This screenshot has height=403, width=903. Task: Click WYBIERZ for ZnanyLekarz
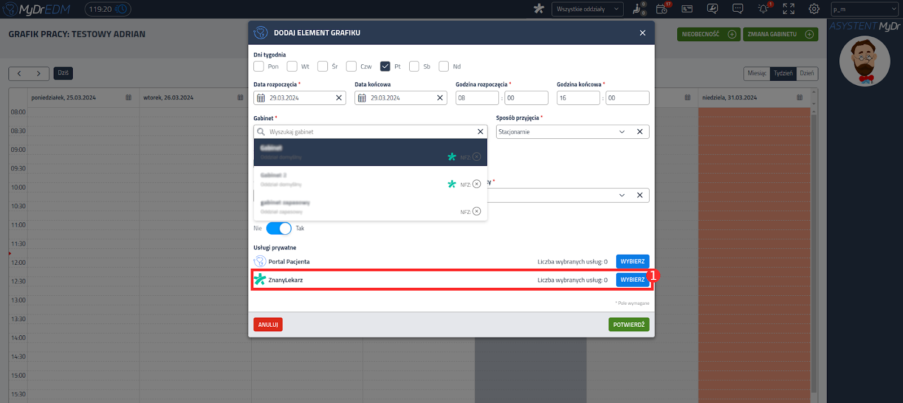point(633,279)
